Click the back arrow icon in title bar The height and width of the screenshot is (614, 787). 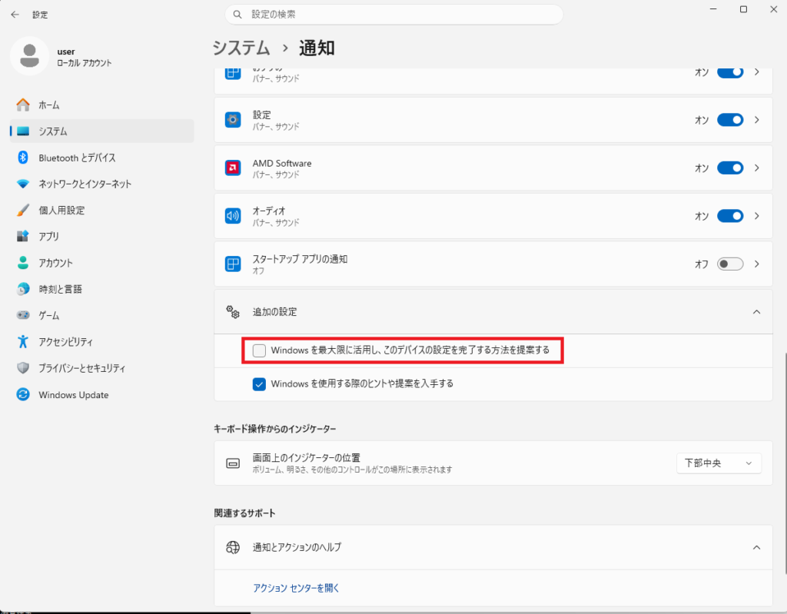click(15, 15)
